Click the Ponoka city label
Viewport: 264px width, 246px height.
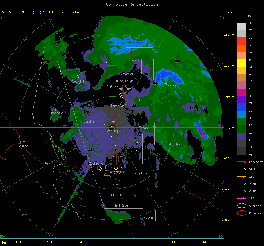(x=134, y=60)
